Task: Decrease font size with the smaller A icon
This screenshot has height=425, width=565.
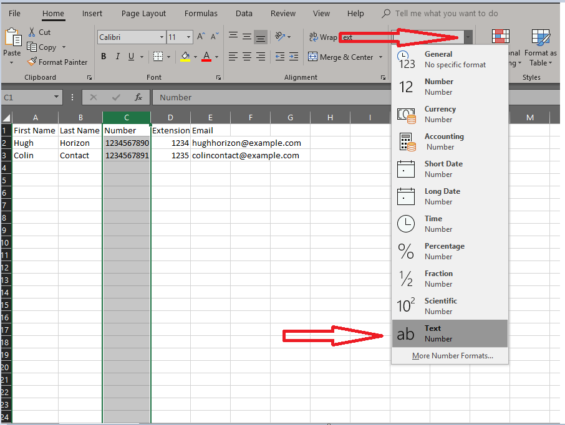Action: click(215, 37)
